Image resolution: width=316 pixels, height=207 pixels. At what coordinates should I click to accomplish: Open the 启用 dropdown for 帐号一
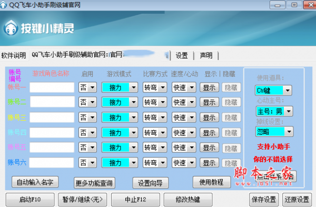click(87, 87)
